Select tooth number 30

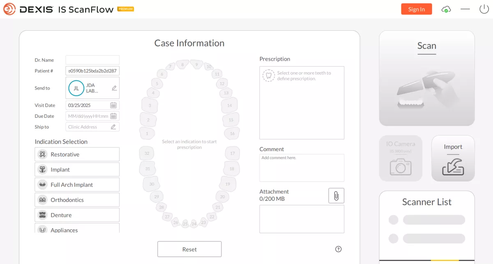[152, 184]
